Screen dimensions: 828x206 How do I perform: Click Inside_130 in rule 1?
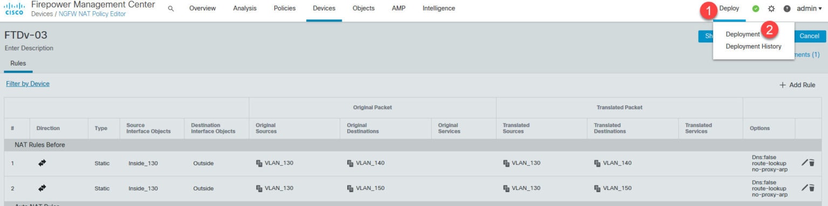(143, 164)
